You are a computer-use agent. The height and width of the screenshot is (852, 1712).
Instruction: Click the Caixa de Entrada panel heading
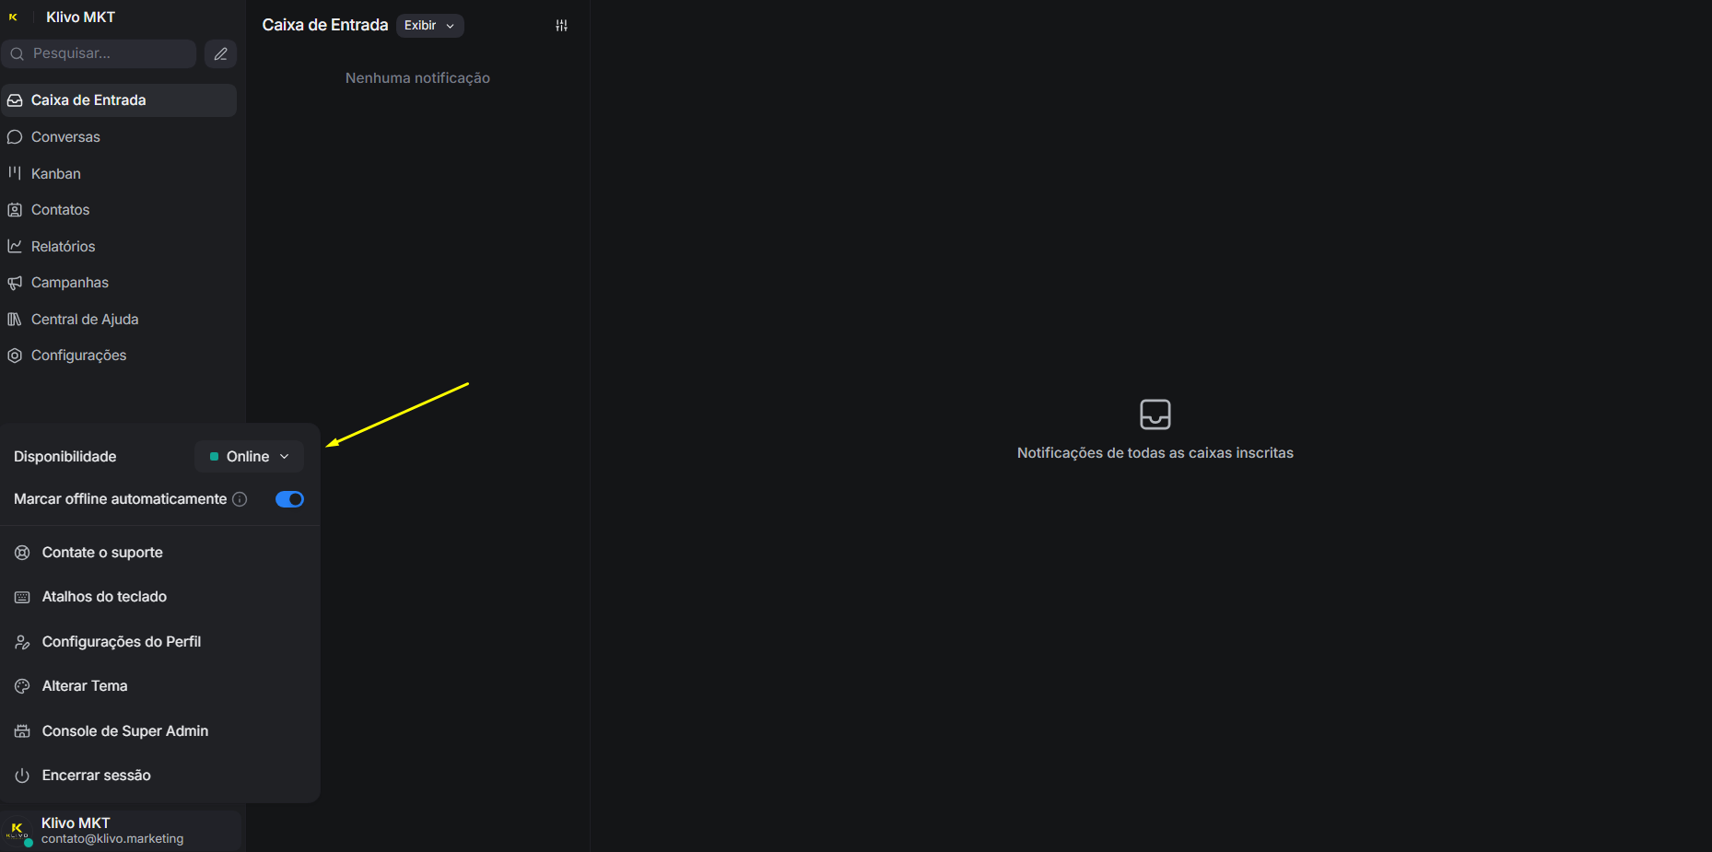pyautogui.click(x=325, y=25)
